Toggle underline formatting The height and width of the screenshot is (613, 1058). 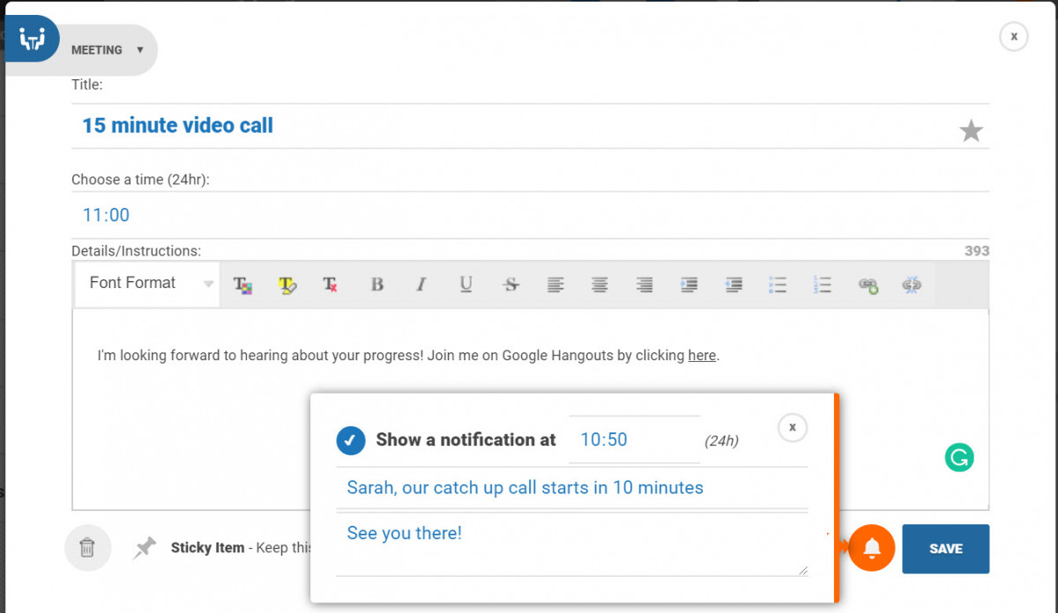[466, 284]
